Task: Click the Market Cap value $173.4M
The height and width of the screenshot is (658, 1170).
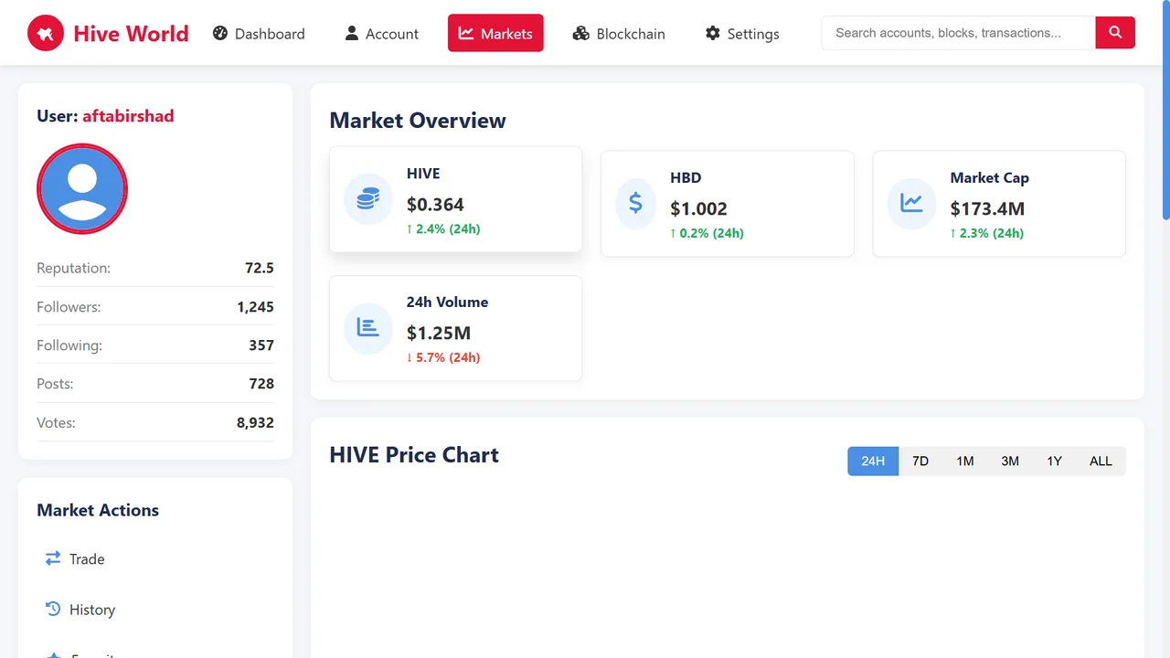Action: click(x=987, y=208)
